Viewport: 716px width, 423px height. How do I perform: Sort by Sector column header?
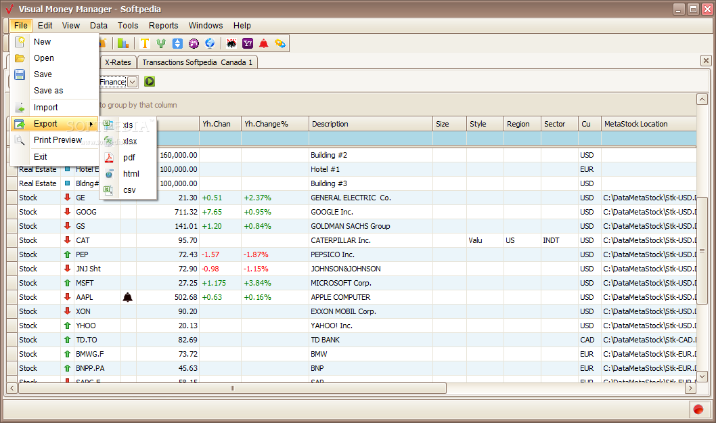[560, 124]
